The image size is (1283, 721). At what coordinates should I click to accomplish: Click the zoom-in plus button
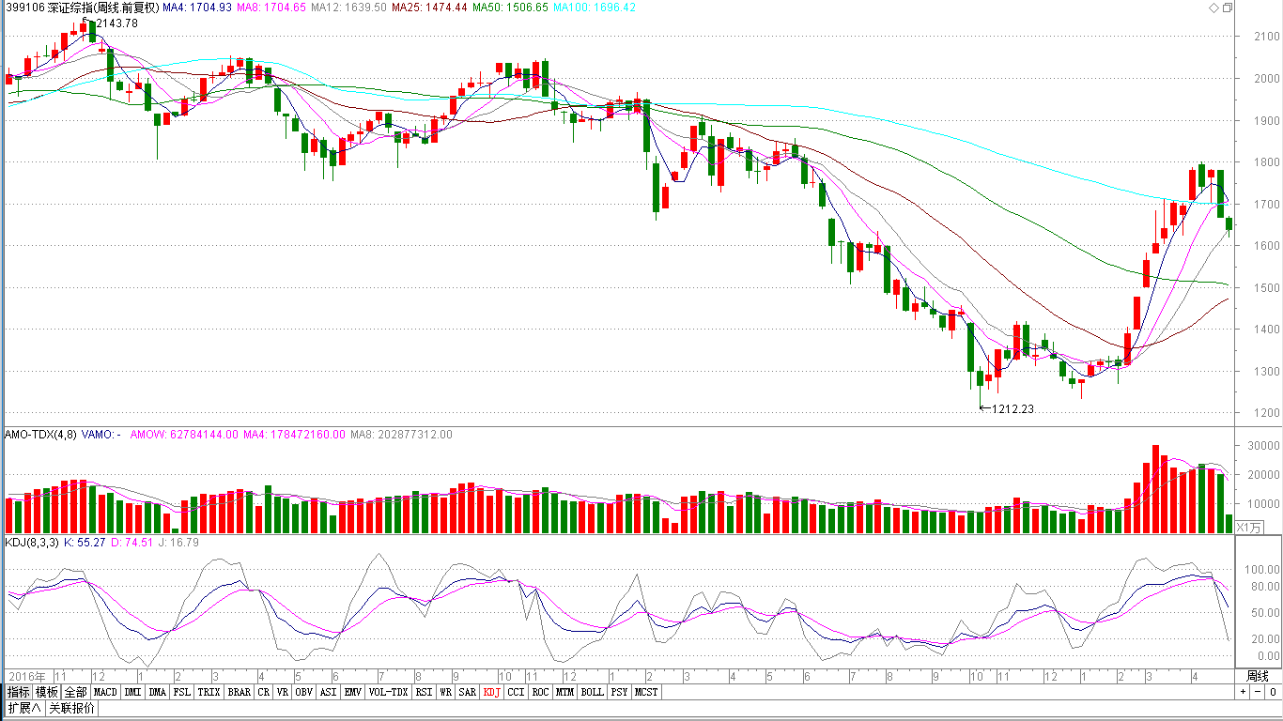pos(1243,692)
